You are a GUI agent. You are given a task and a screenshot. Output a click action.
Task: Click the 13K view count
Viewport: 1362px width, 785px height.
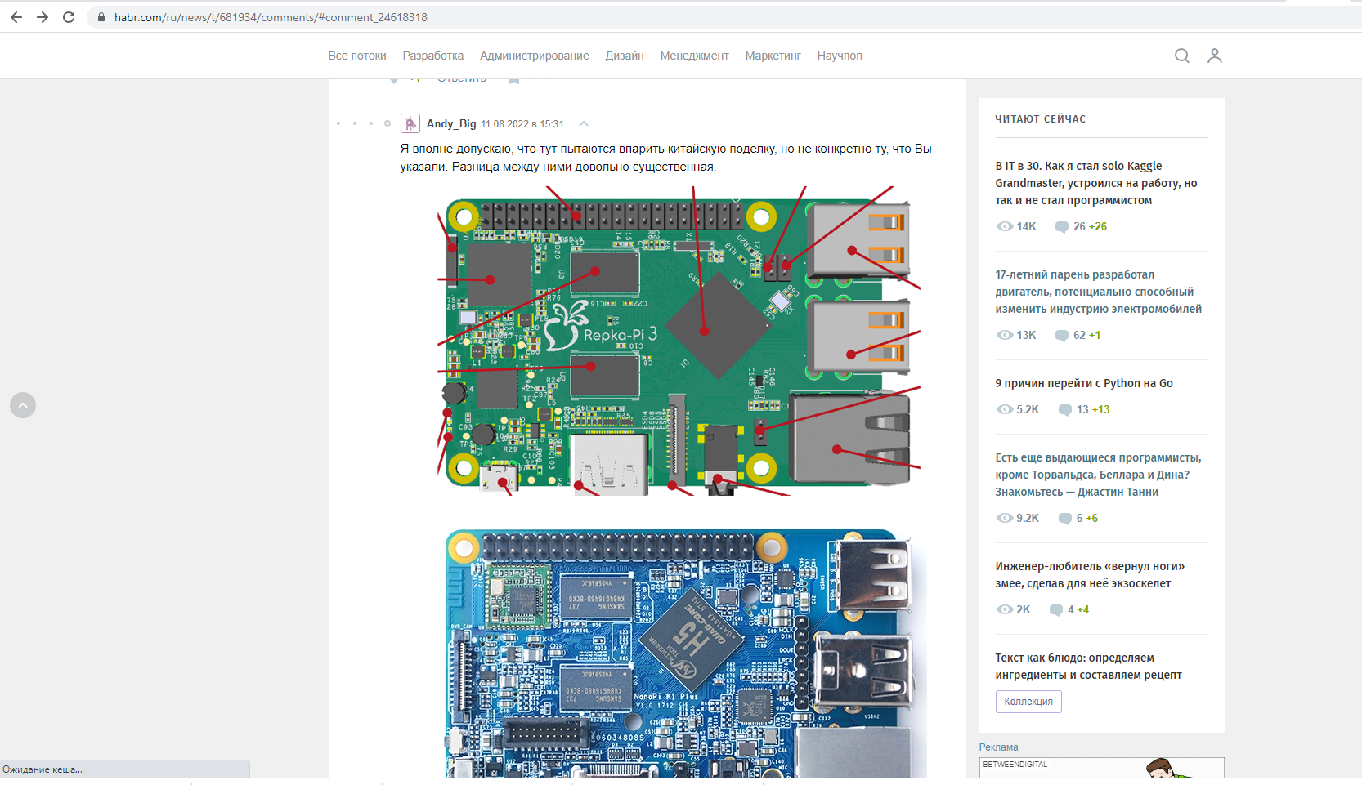(x=1026, y=335)
